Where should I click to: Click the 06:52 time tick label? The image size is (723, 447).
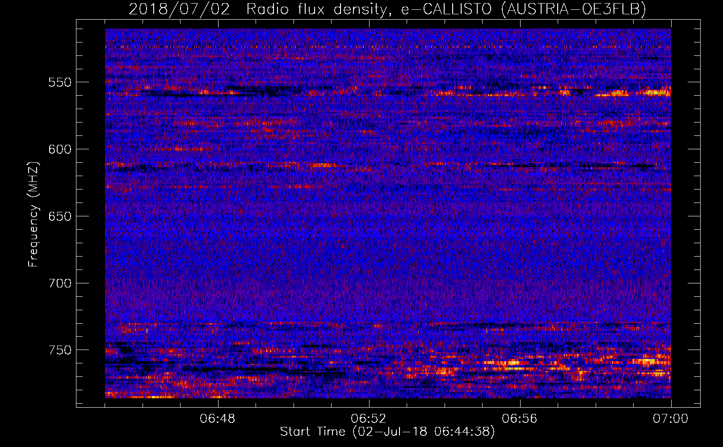point(369,419)
